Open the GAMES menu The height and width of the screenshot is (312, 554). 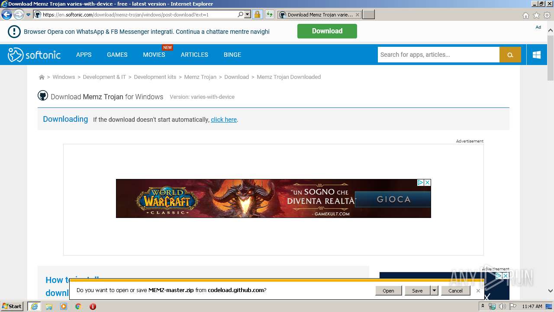tap(117, 55)
